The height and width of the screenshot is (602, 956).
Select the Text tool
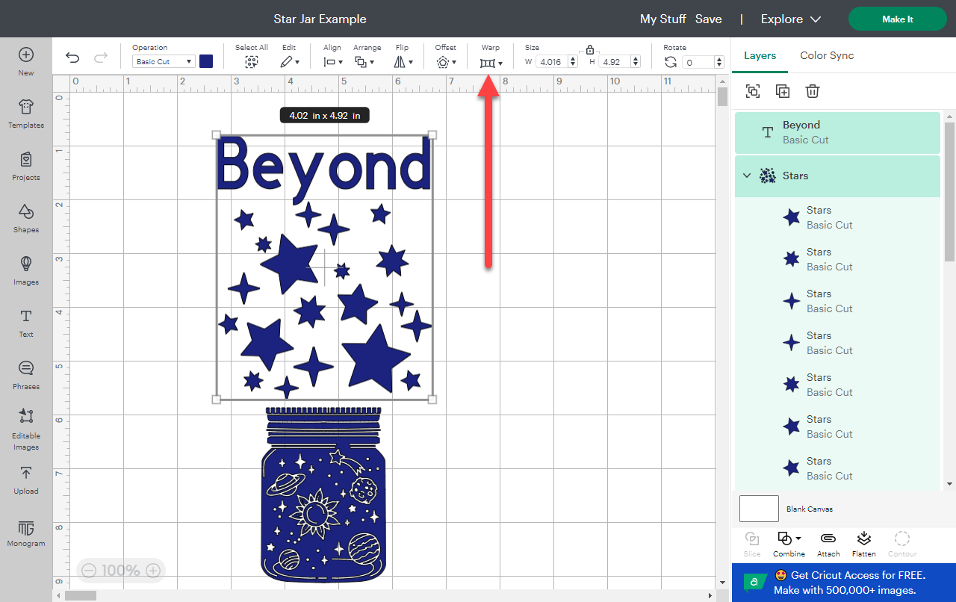point(25,324)
